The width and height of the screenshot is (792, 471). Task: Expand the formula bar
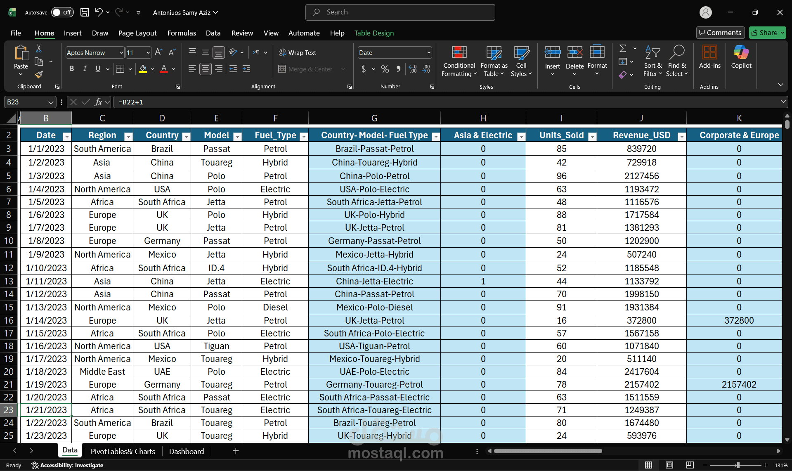pos(783,102)
